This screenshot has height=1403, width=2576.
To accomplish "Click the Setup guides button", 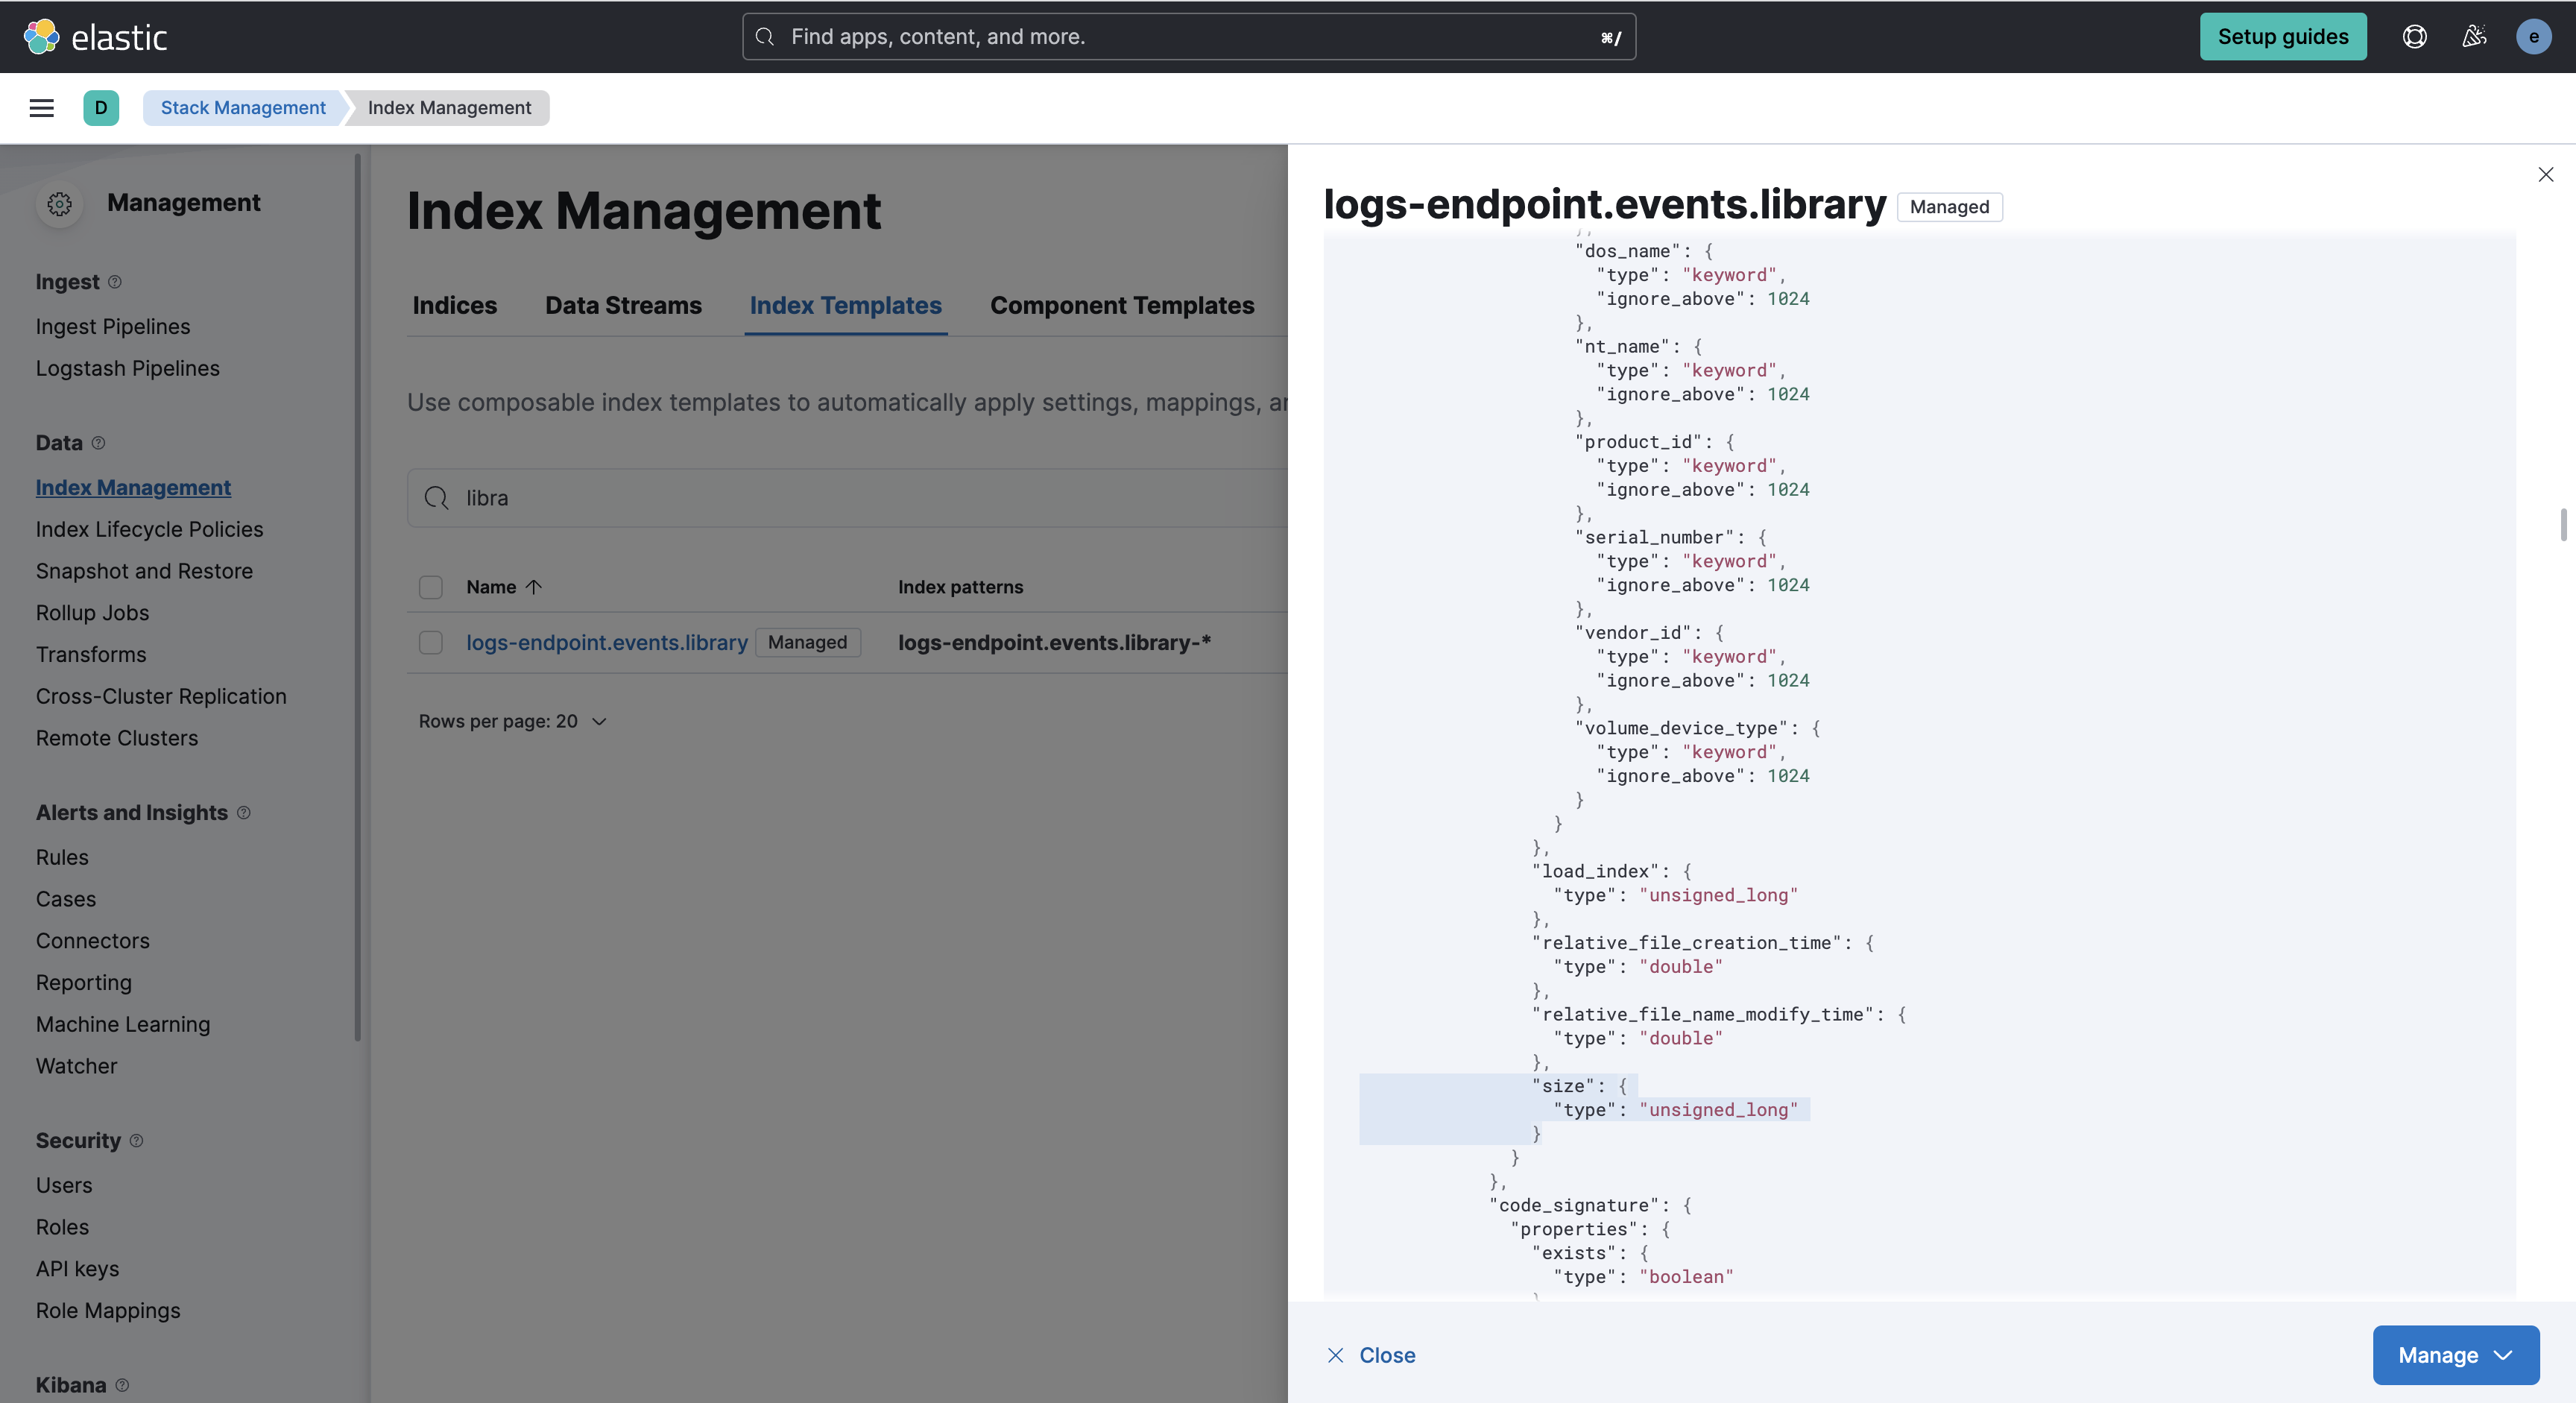I will pos(2282,37).
